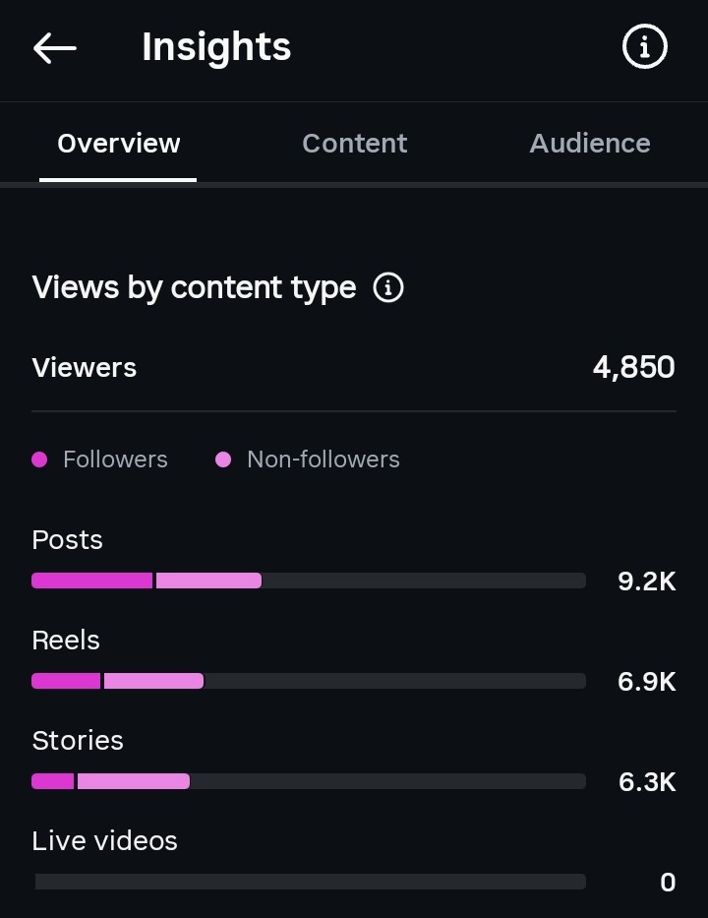
Task: Tap the Stories 6.3K views value
Action: tap(647, 782)
